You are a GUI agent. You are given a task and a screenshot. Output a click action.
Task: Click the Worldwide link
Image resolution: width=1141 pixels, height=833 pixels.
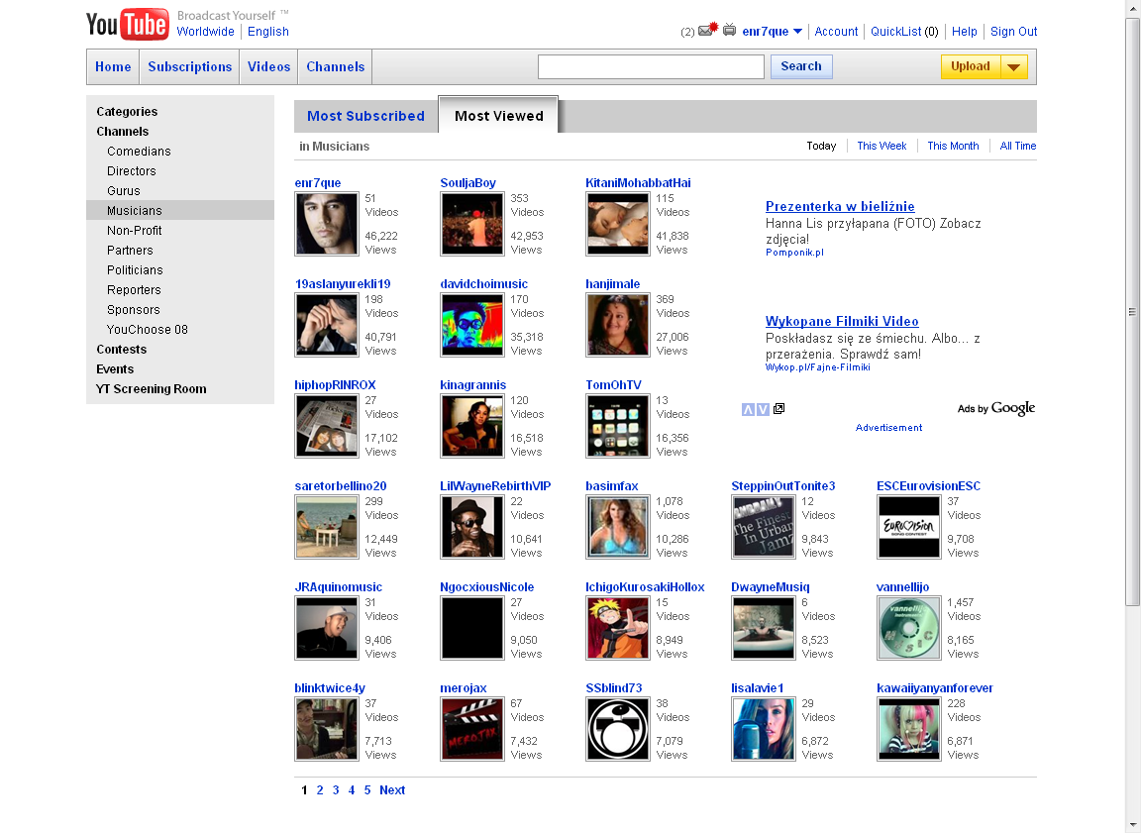pos(205,32)
